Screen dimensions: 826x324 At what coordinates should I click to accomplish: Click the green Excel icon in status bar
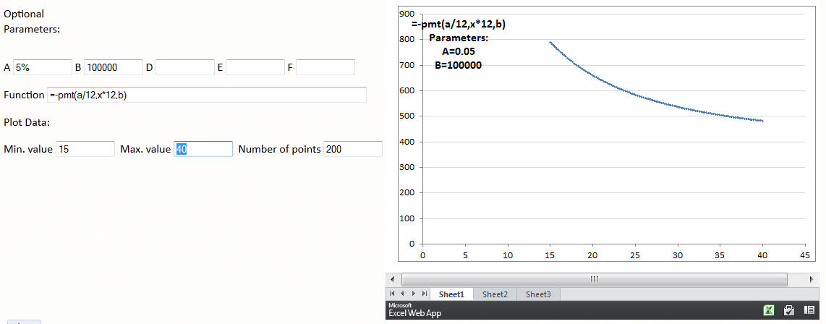[769, 310]
